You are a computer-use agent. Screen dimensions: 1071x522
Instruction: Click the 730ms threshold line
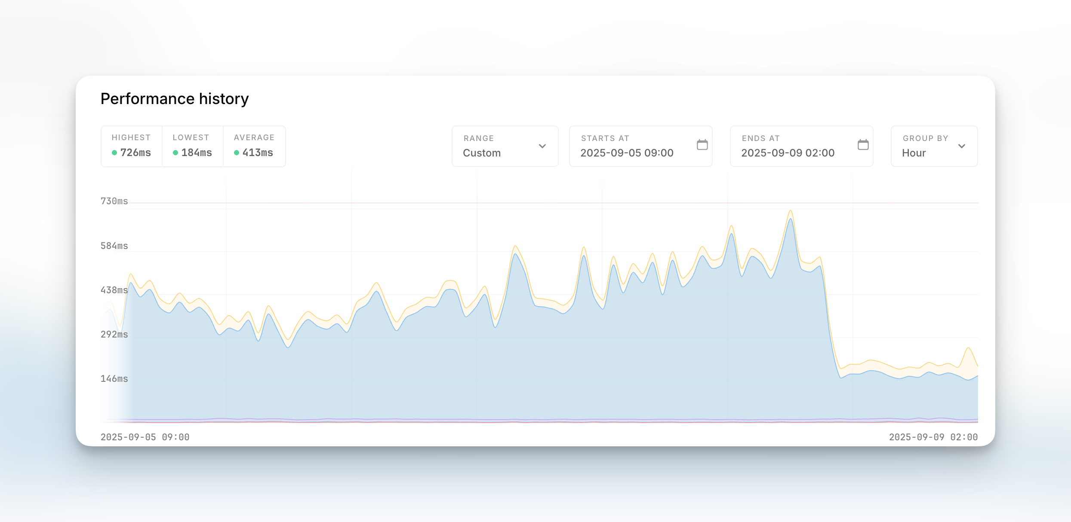coord(516,203)
